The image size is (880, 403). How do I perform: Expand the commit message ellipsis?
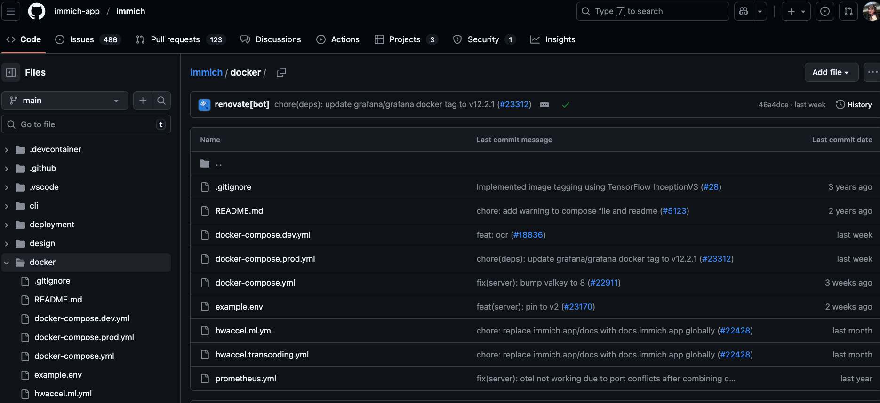pos(544,105)
